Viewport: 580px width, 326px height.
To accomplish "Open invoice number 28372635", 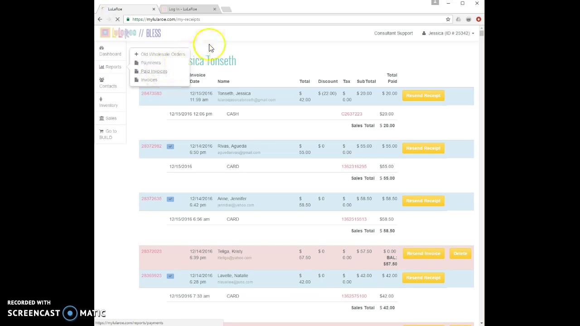I will (151, 198).
